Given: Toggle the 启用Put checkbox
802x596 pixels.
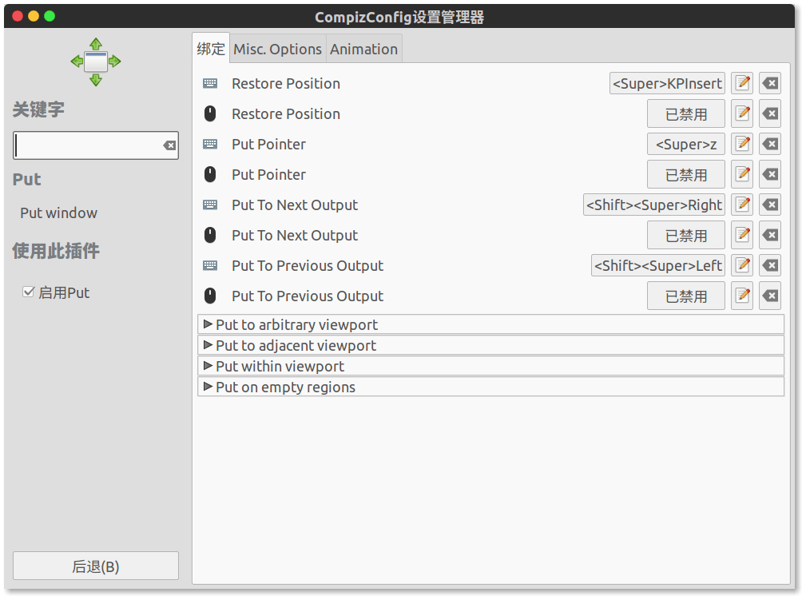Looking at the screenshot, I should pos(29,293).
